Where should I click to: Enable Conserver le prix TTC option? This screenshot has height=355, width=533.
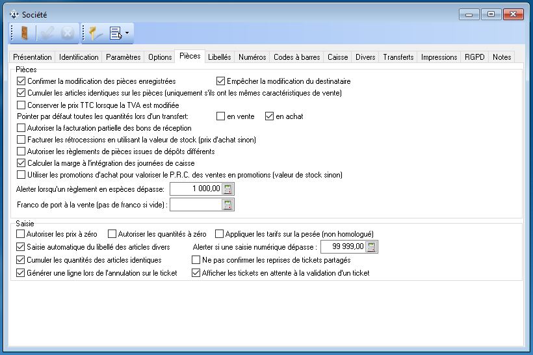pos(21,105)
